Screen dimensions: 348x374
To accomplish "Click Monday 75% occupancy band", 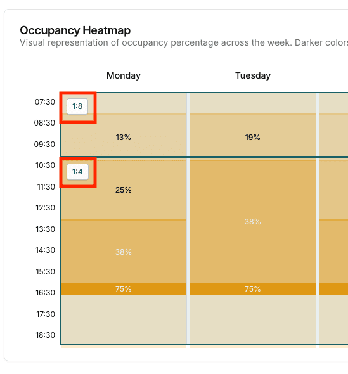I will point(124,289).
